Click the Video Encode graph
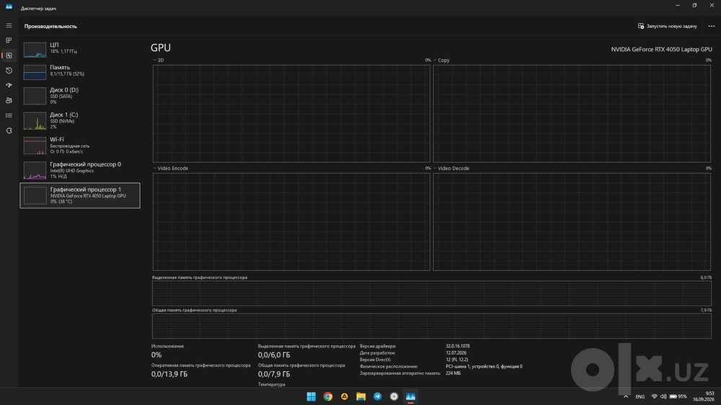Viewport: 721px width, 405px height. 291,222
